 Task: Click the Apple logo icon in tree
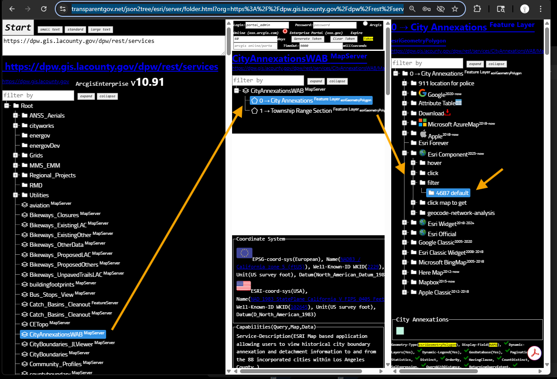click(423, 134)
